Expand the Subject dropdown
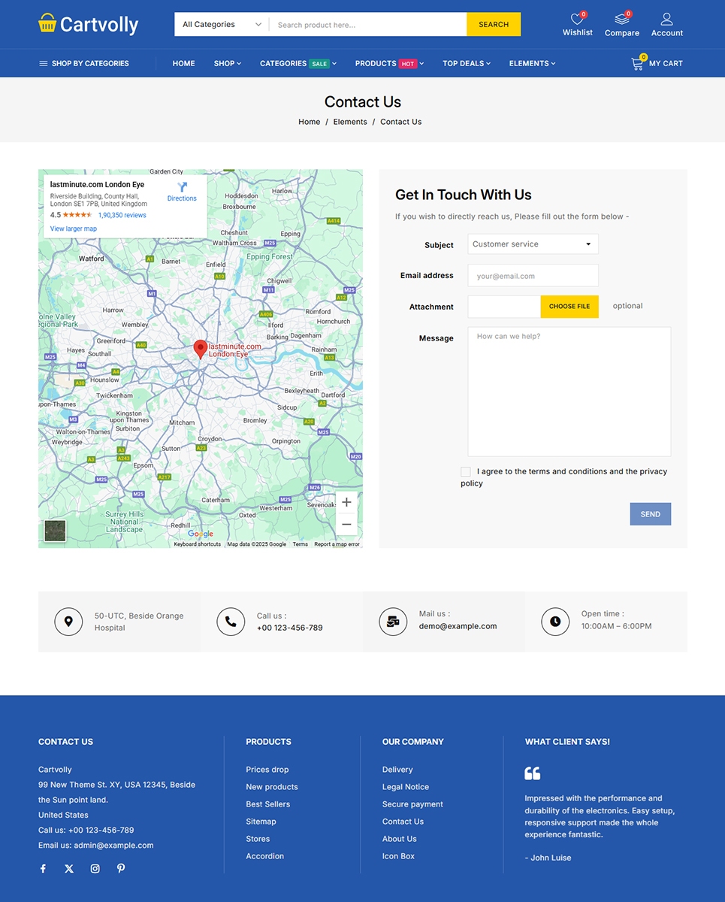 [533, 244]
